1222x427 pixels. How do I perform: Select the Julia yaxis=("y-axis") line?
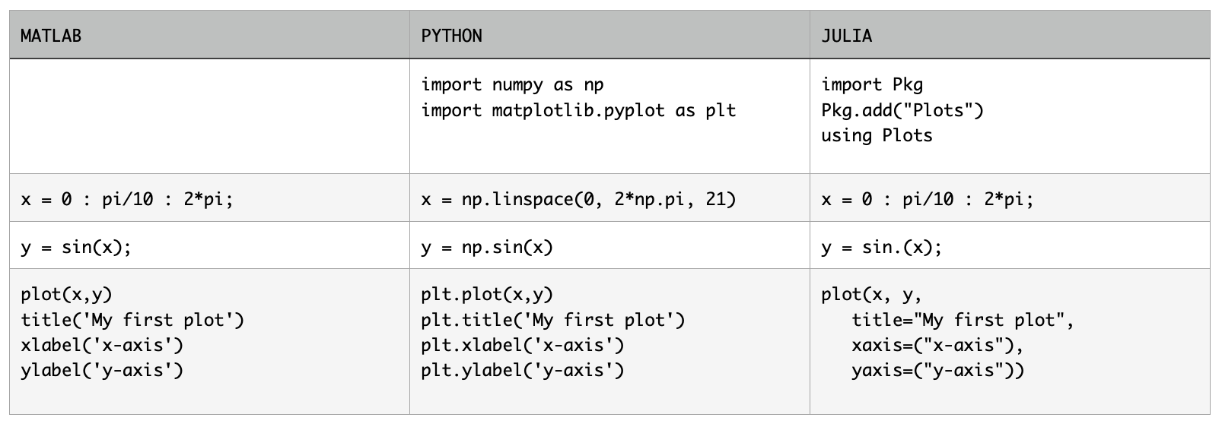937,370
